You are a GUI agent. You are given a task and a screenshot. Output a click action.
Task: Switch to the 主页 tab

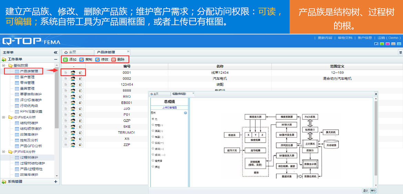pos(70,52)
